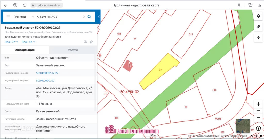Click parcel labeled 47 on map
The width and height of the screenshot is (264, 139).
pos(135,39)
